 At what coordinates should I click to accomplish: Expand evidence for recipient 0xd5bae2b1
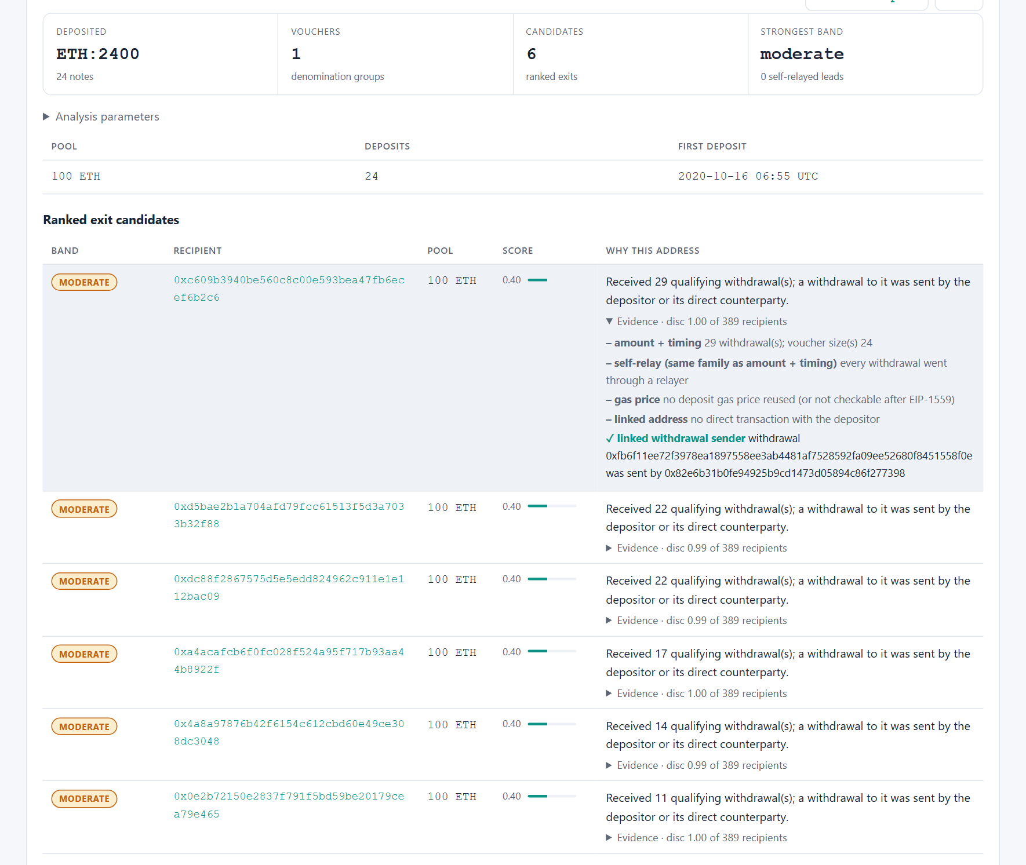696,548
